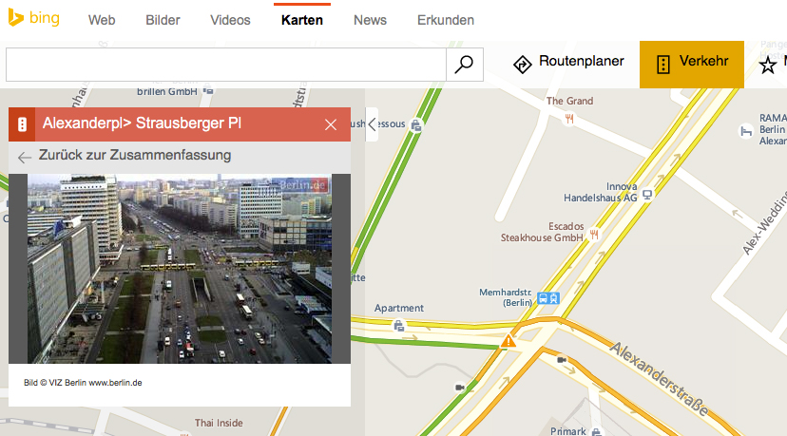Focus the map search input field
Screen dimensions: 787x436
226,65
